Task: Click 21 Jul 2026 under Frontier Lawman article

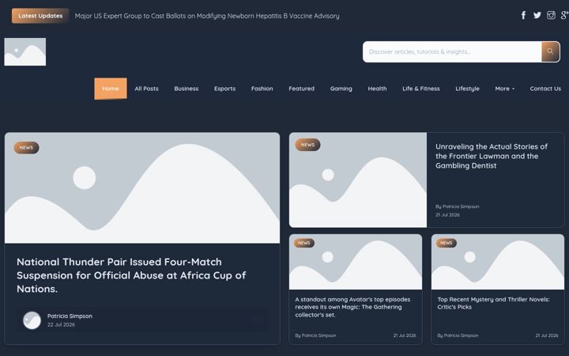Action: (447, 214)
